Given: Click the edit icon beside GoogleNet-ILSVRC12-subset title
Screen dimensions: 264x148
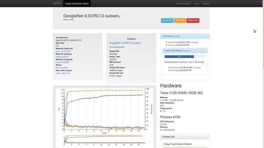Looking at the screenshot, I should [x=119, y=16].
